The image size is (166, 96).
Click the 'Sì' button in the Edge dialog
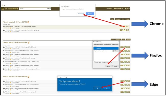click(97, 88)
